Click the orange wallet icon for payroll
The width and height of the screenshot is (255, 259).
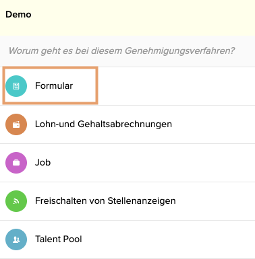coord(16,124)
